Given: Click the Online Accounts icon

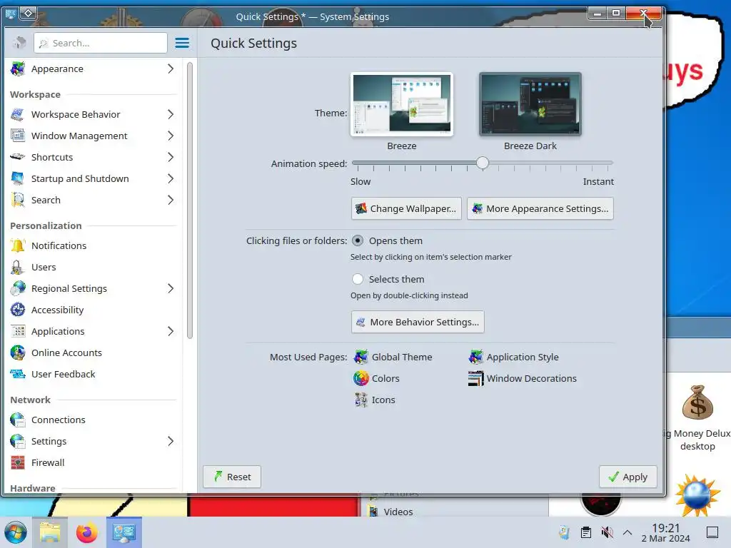Looking at the screenshot, I should tap(18, 352).
